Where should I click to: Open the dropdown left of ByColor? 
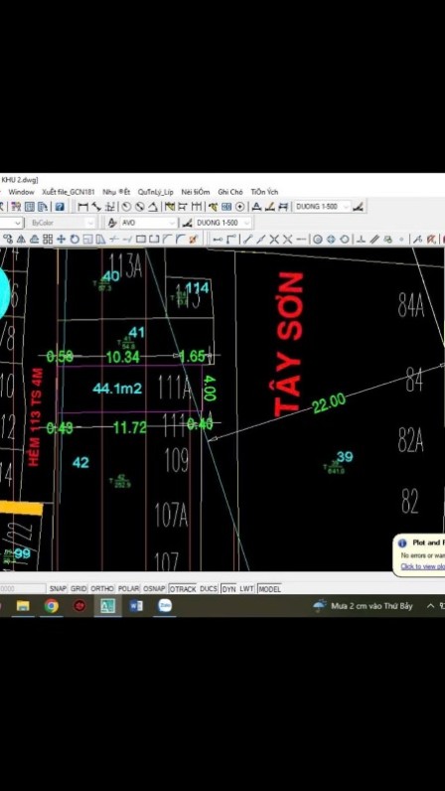click(x=11, y=223)
